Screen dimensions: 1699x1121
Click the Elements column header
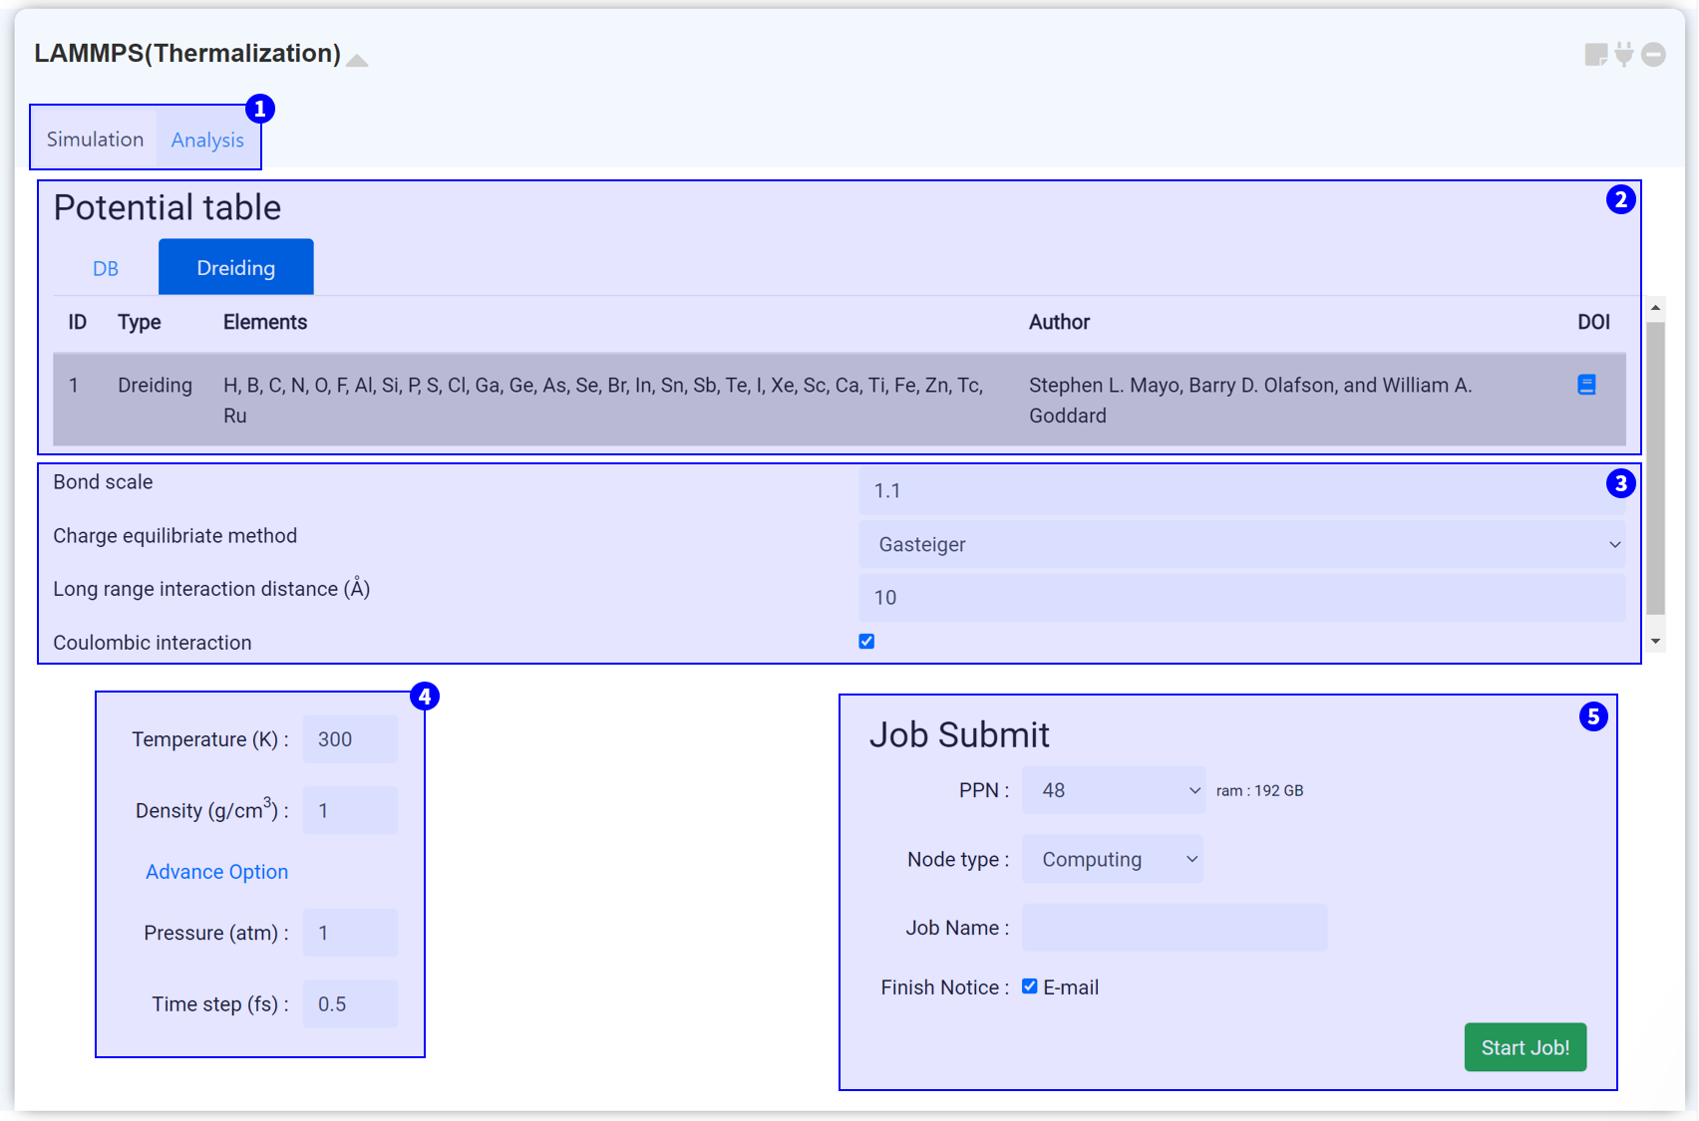pos(265,322)
